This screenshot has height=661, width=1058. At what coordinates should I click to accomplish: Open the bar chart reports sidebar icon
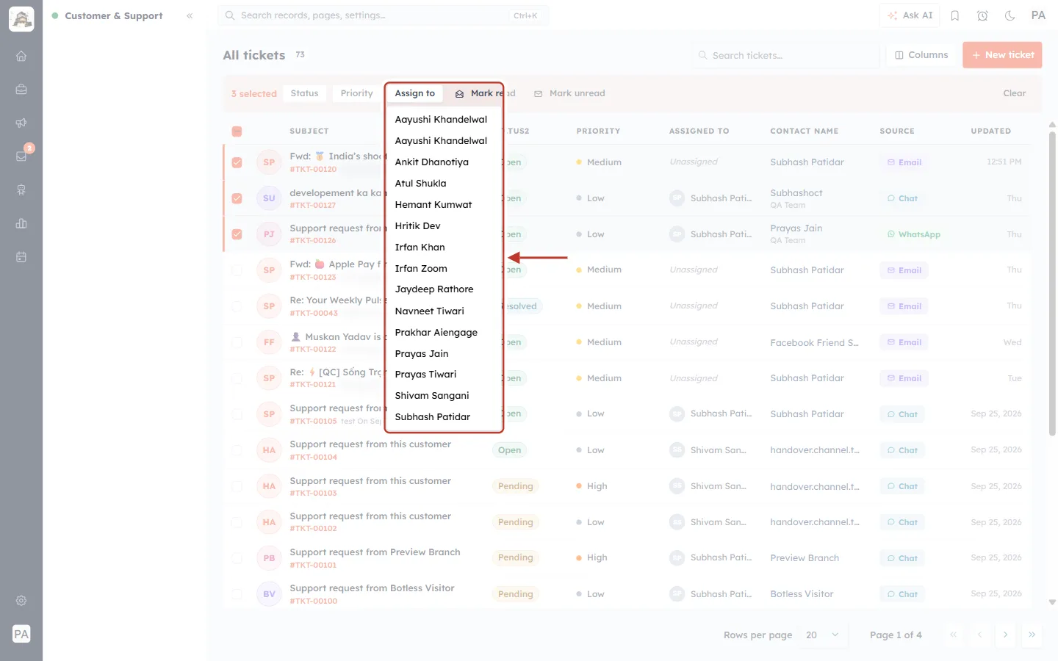coord(21,223)
